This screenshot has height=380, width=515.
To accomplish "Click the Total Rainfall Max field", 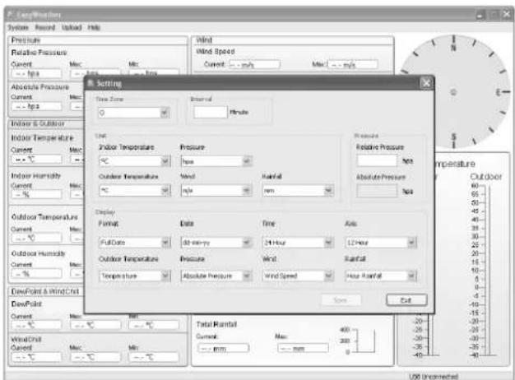I will pyautogui.click(x=303, y=348).
